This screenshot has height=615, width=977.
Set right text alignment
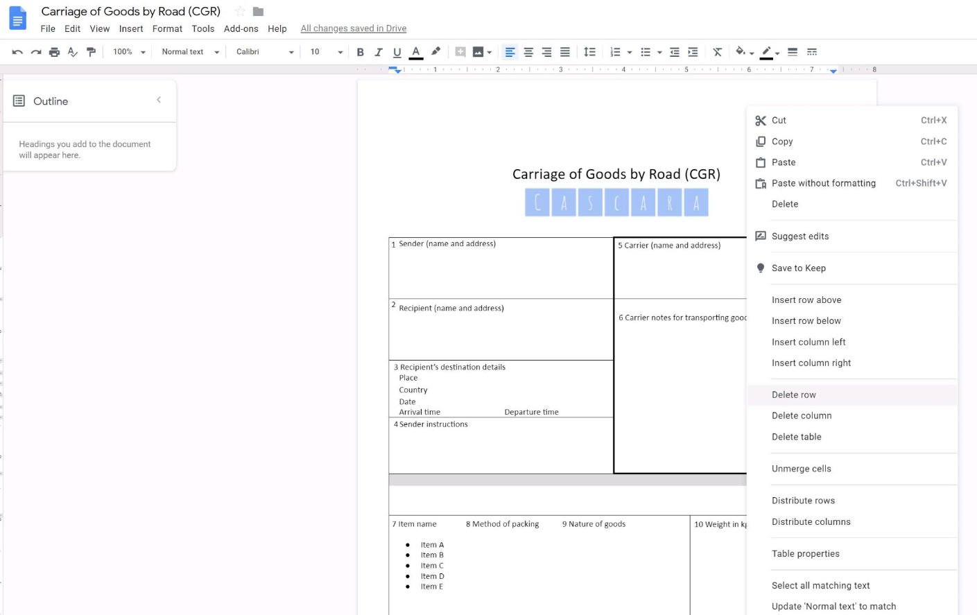point(546,52)
